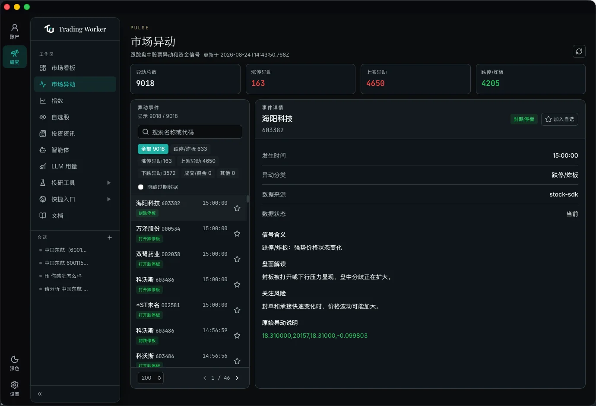Collapse the sidebar with double-chevron icon
The height and width of the screenshot is (406, 596).
pos(40,394)
